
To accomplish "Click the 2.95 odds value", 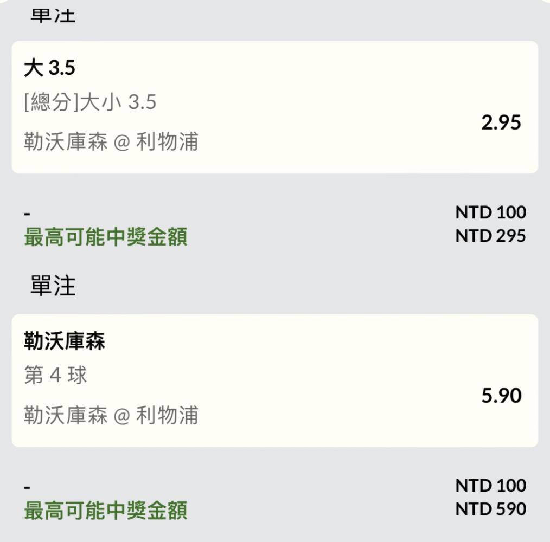I will coord(501,122).
